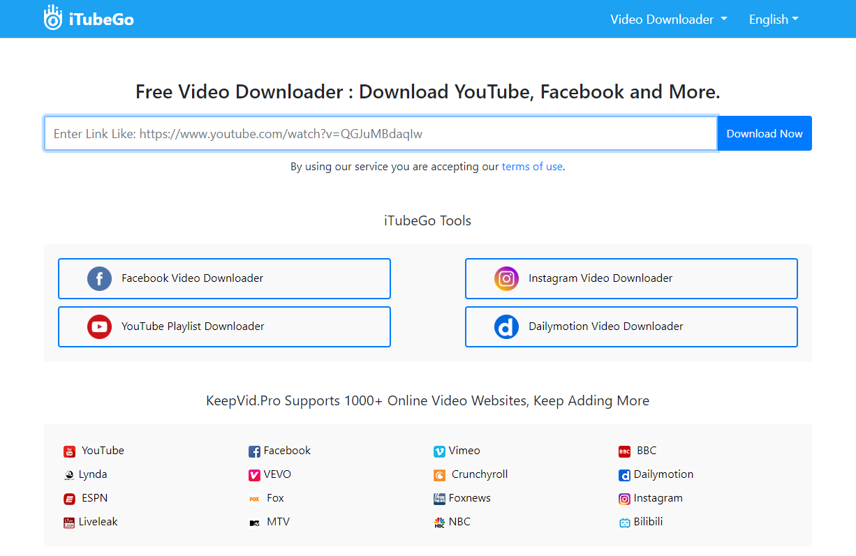This screenshot has width=856, height=556.
Task: Select Lynda in supported sites list
Action: (x=93, y=474)
